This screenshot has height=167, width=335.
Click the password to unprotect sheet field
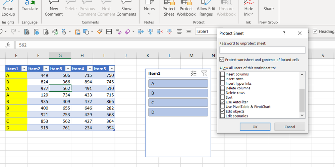[x=262, y=50]
